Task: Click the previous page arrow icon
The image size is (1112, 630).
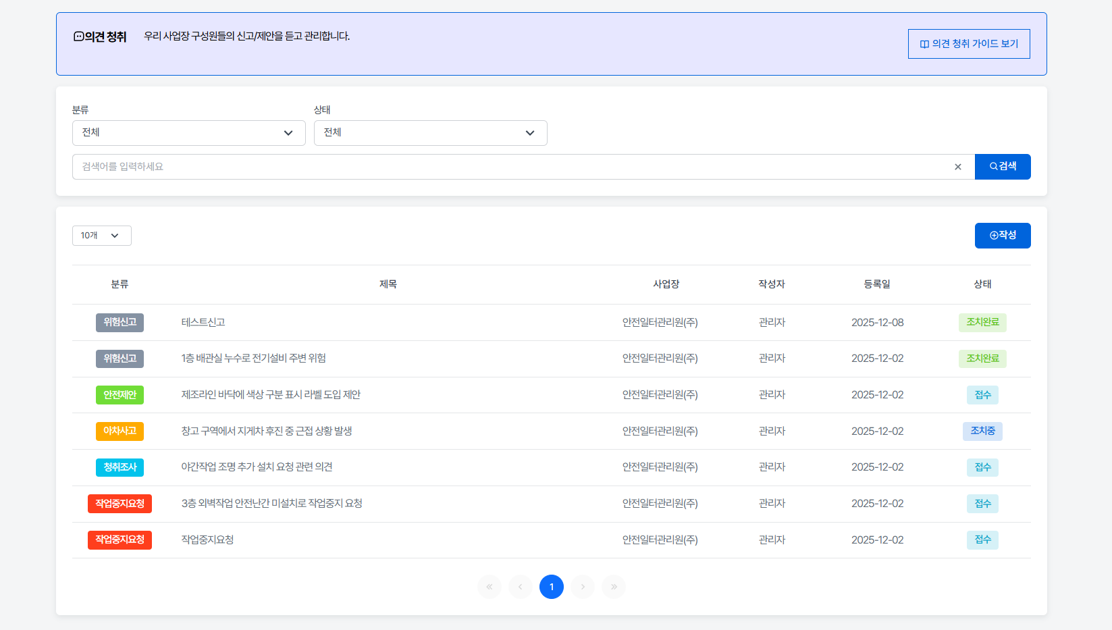Action: [x=520, y=587]
